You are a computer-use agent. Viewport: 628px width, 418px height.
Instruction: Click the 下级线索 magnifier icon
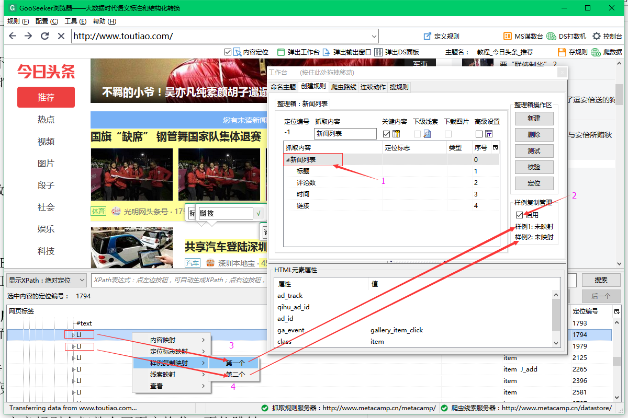click(427, 134)
